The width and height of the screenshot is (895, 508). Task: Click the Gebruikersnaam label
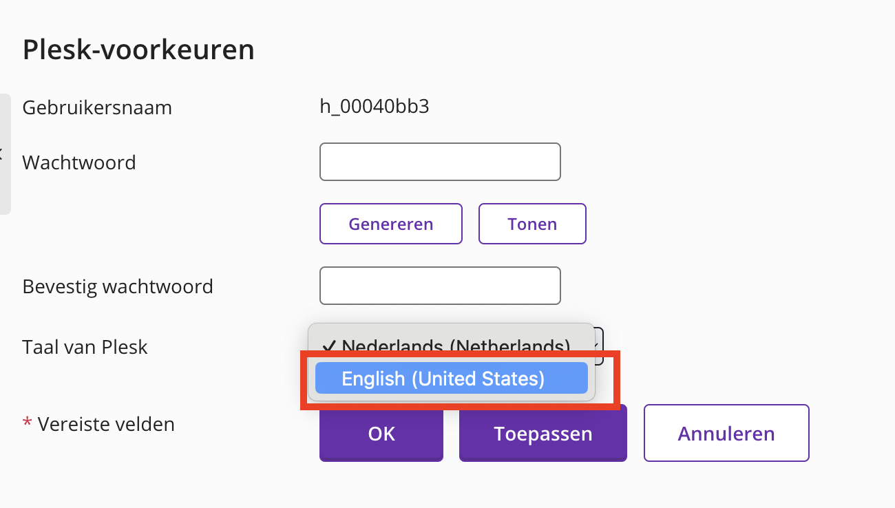pyautogui.click(x=97, y=107)
